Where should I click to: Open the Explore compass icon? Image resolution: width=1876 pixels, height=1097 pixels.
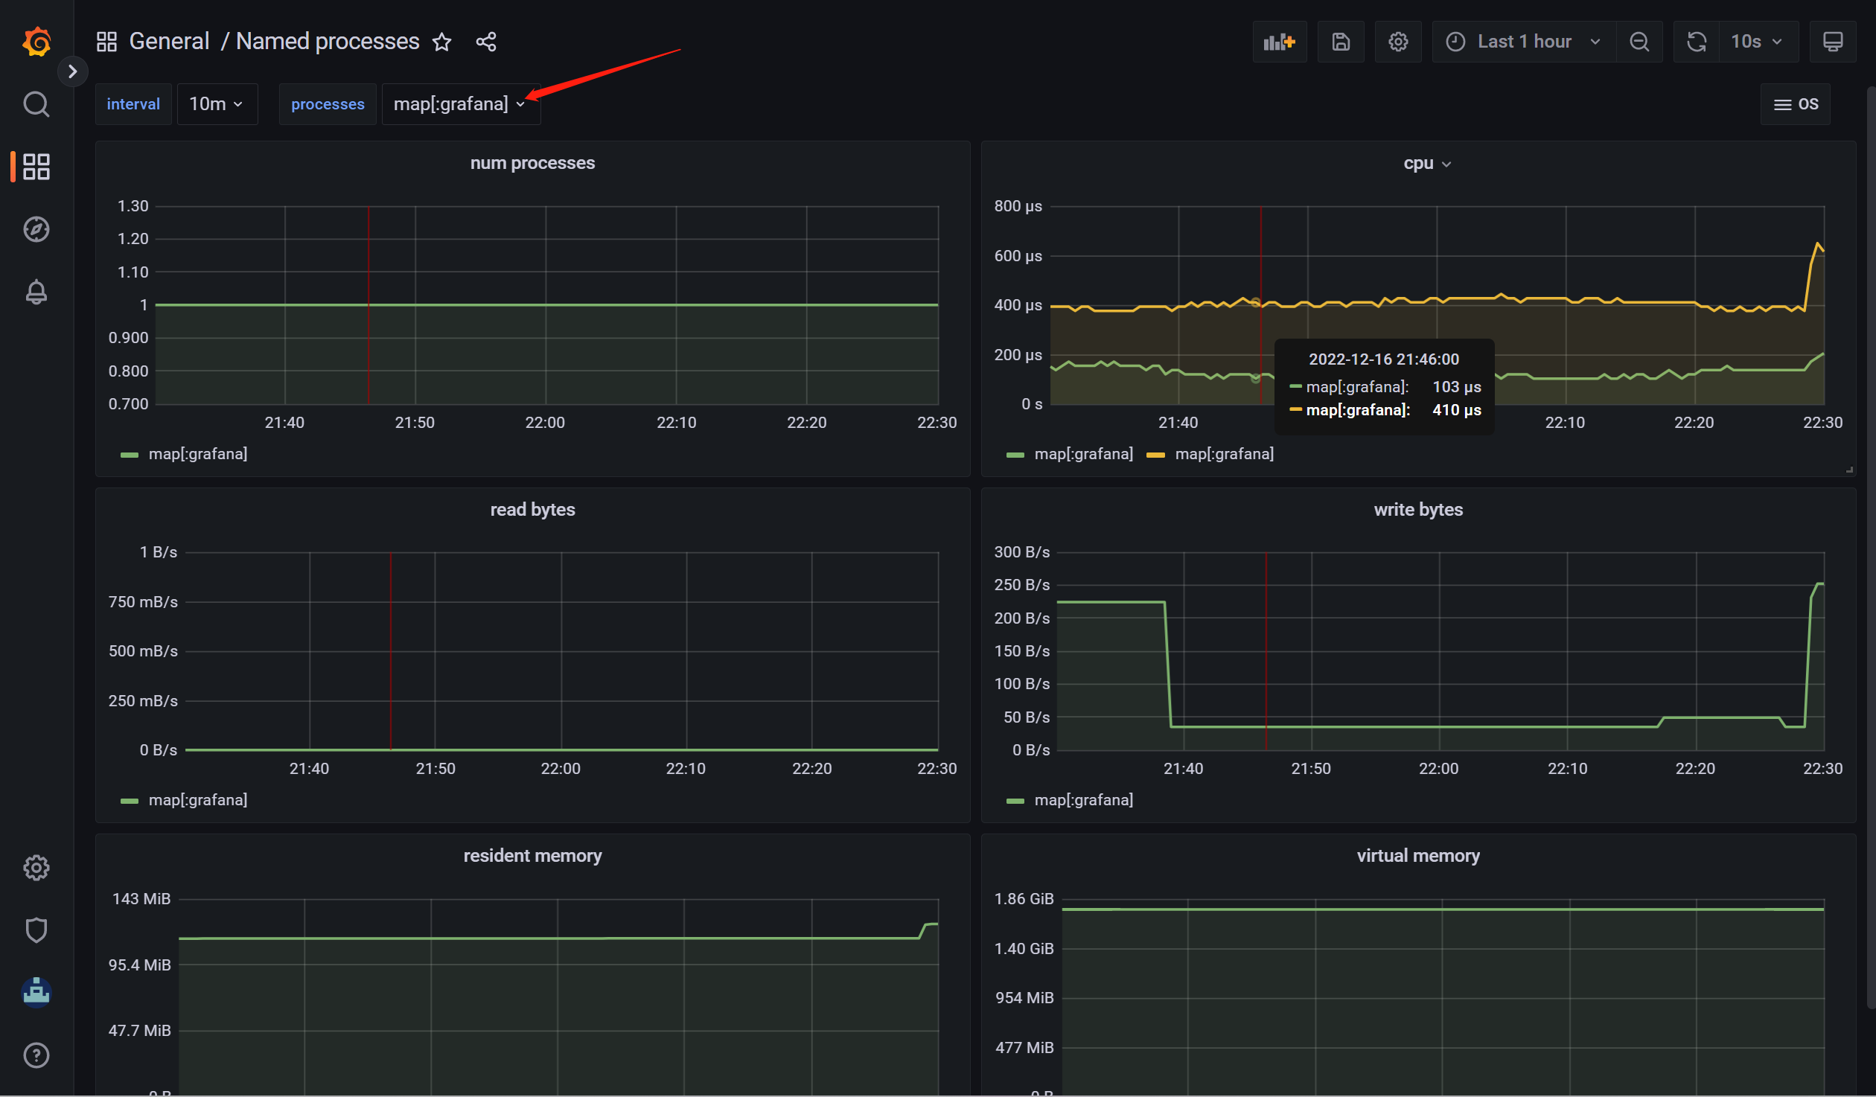[x=36, y=229]
